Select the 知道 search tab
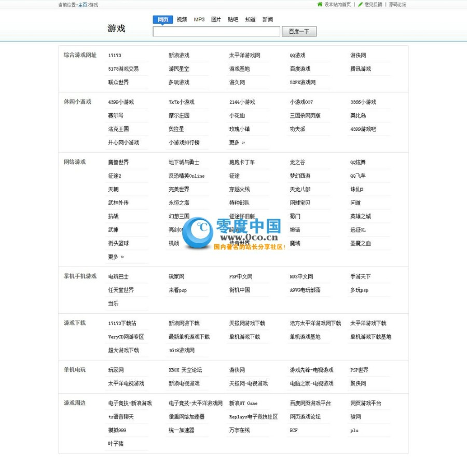The width and height of the screenshot is (467, 467). click(251, 19)
